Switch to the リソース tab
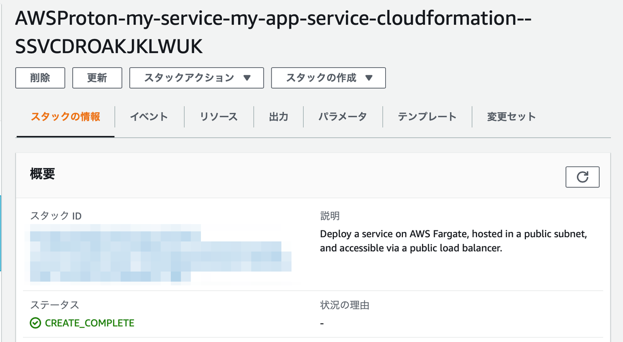Screen dimensions: 623x342 tap(219, 117)
